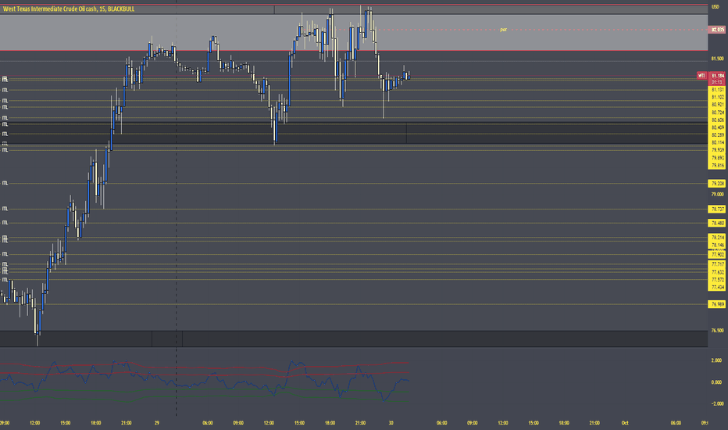Click the 77.717 yellow level label

717,264
